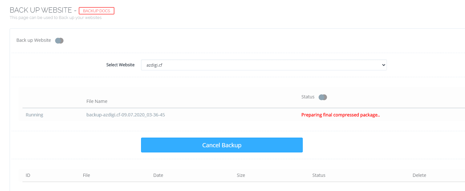
Task: Click the backup-azdigi.cf file name entry
Action: tap(126, 115)
